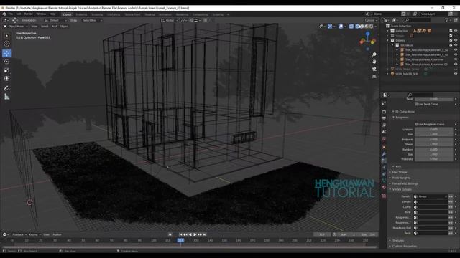Hide the Collection in outliner via eye
The width and height of the screenshot is (460, 258).
456,31
